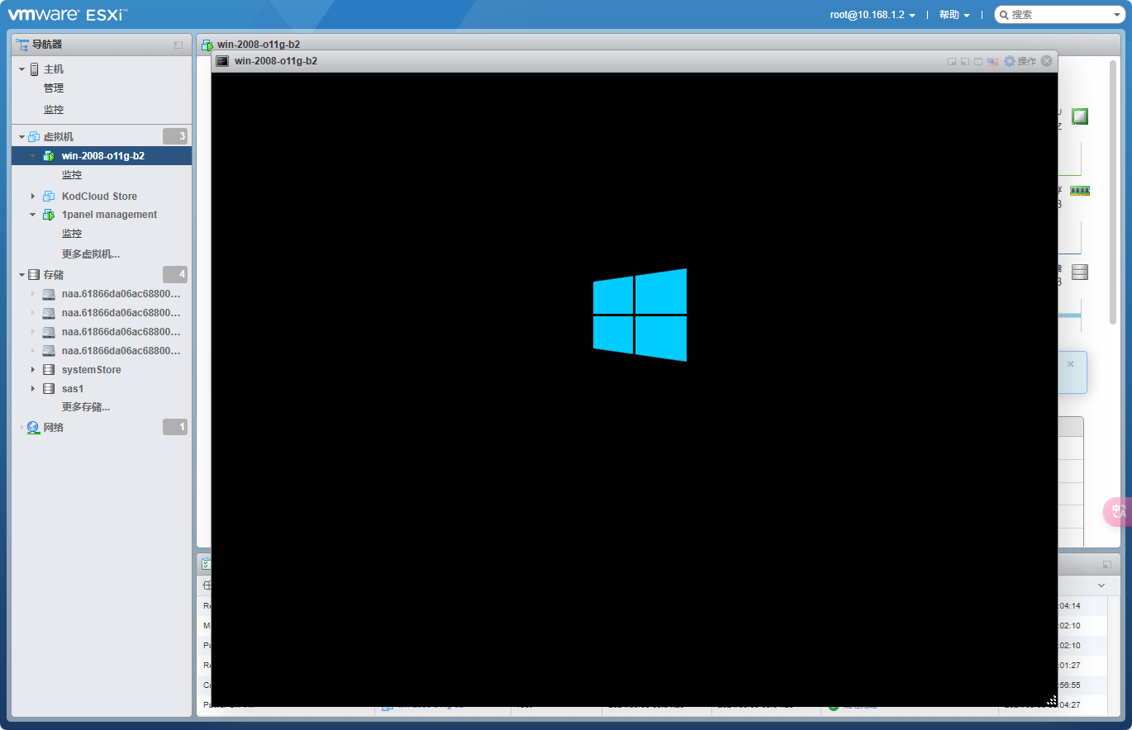Collapse the Host section in Navigator

pyautogui.click(x=21, y=69)
